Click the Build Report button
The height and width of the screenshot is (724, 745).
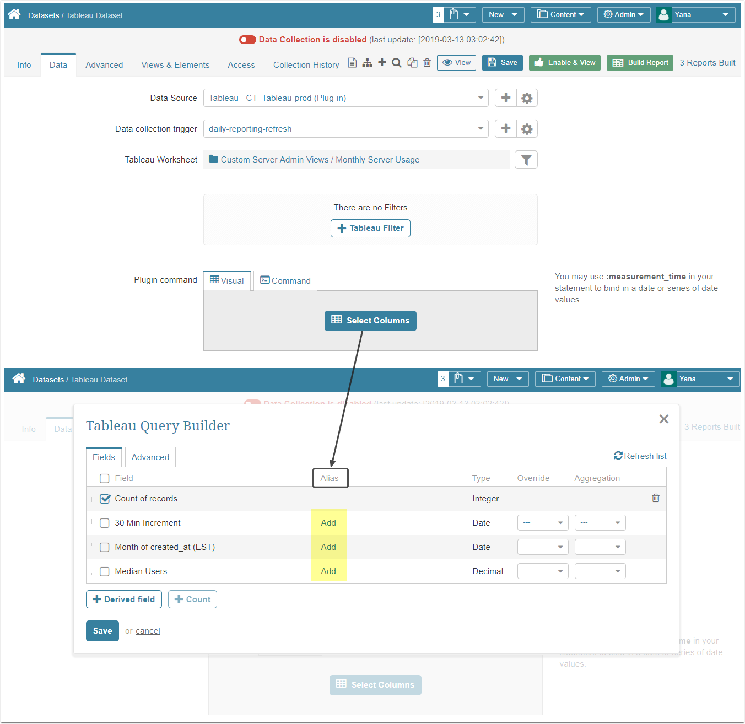coord(640,63)
